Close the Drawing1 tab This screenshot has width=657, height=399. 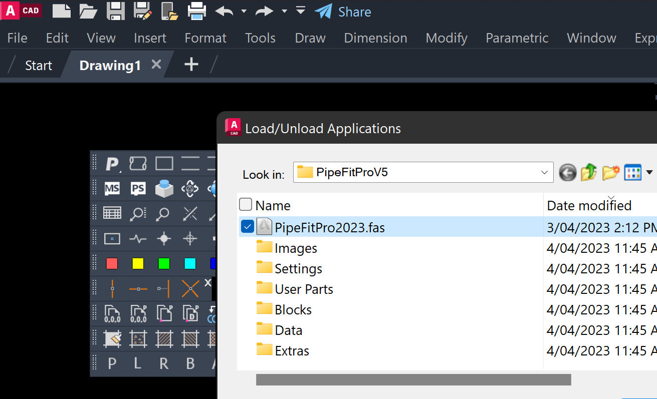pos(156,65)
